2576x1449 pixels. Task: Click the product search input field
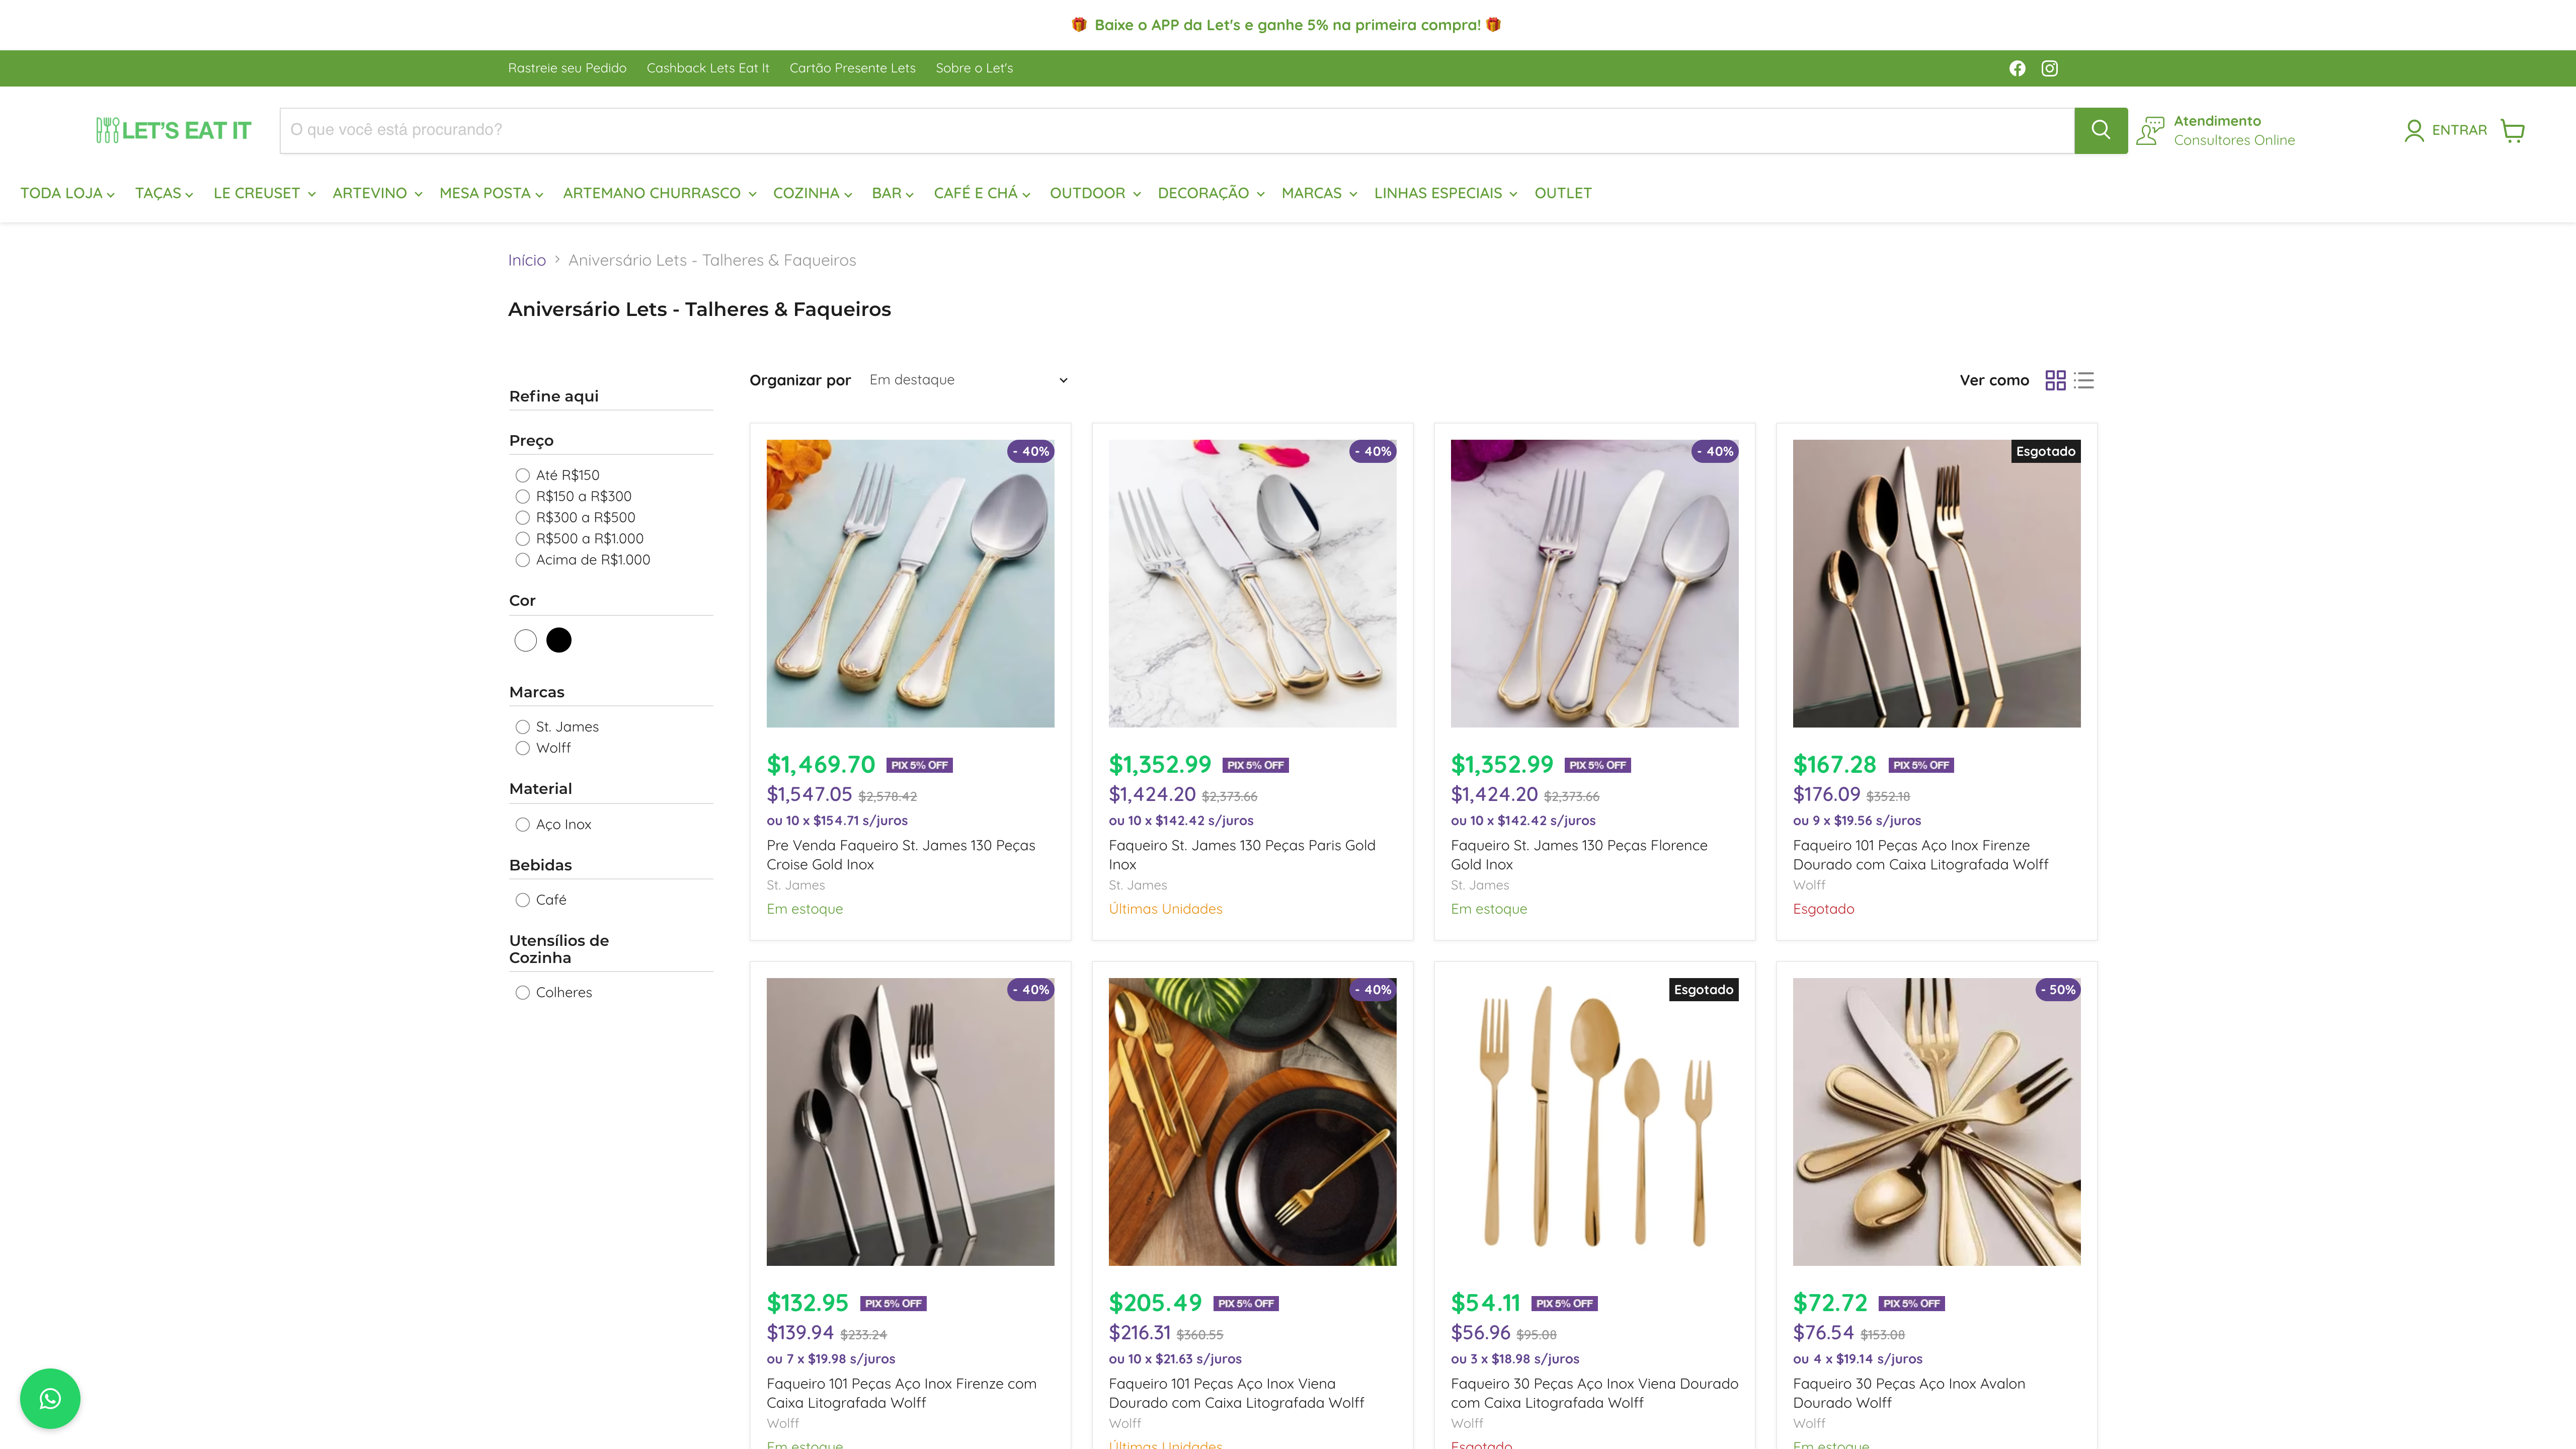pos(1176,130)
